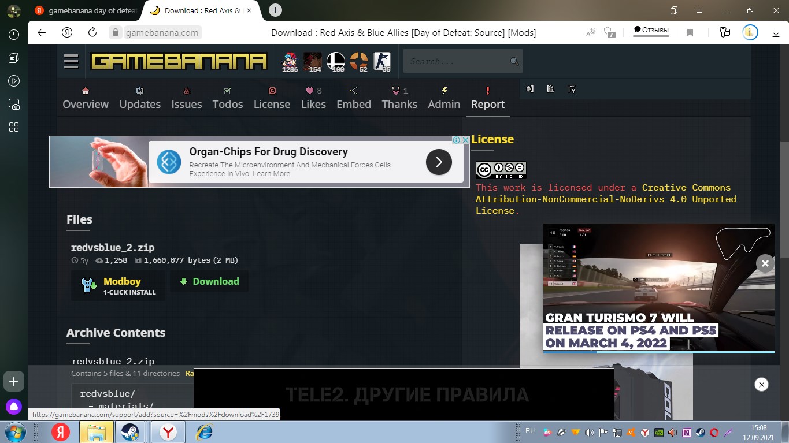Open the game icon showing 154
This screenshot has width=789, height=443.
(313, 61)
